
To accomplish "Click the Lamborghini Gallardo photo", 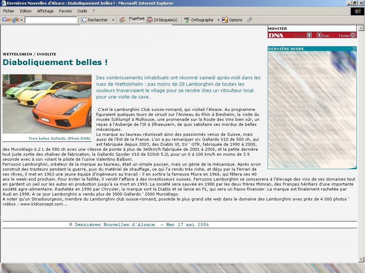I will pos(47,104).
